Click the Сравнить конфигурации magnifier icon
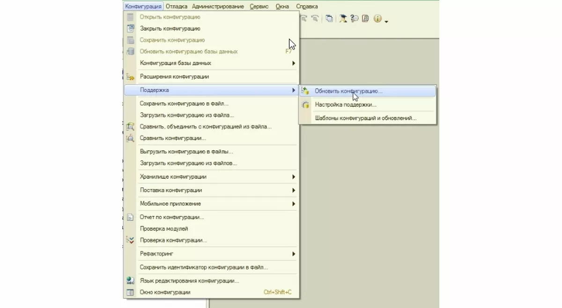The image size is (562, 308). click(x=131, y=138)
